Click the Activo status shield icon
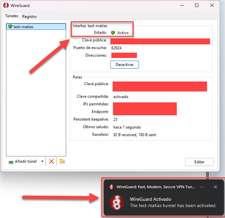The image size is (225, 218). pos(113,33)
